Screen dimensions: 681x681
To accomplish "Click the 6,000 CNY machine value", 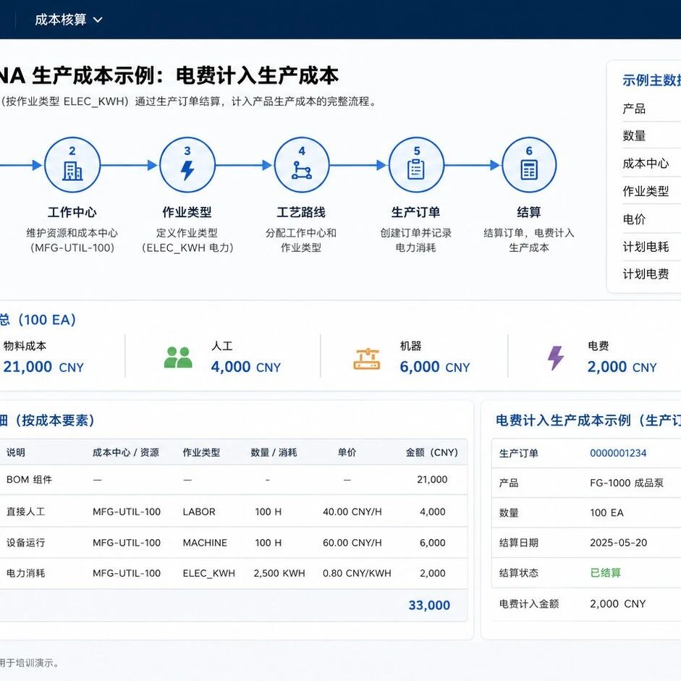I will pos(435,367).
